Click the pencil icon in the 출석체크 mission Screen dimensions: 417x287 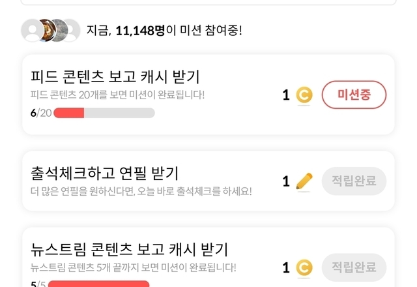click(304, 181)
